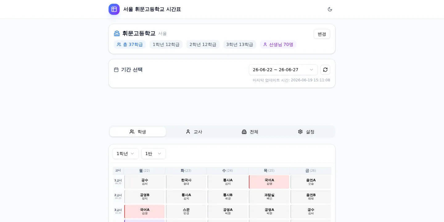Open the 26-06-22 ~ 26-06-27 period dropdown
444x222 pixels.
click(x=283, y=70)
